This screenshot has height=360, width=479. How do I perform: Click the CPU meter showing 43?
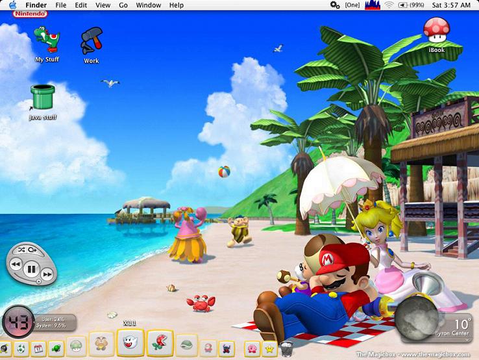click(18, 322)
